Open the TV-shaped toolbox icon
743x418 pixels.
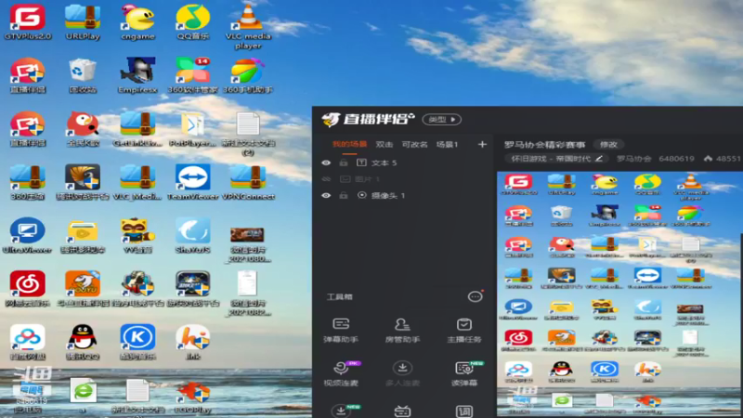point(402,411)
